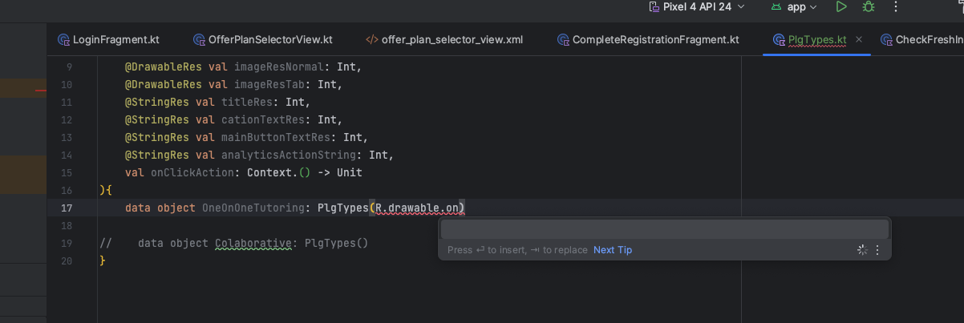Viewport: 964px width, 323px height.
Task: Start debugging with the bug icon
Action: (x=868, y=7)
